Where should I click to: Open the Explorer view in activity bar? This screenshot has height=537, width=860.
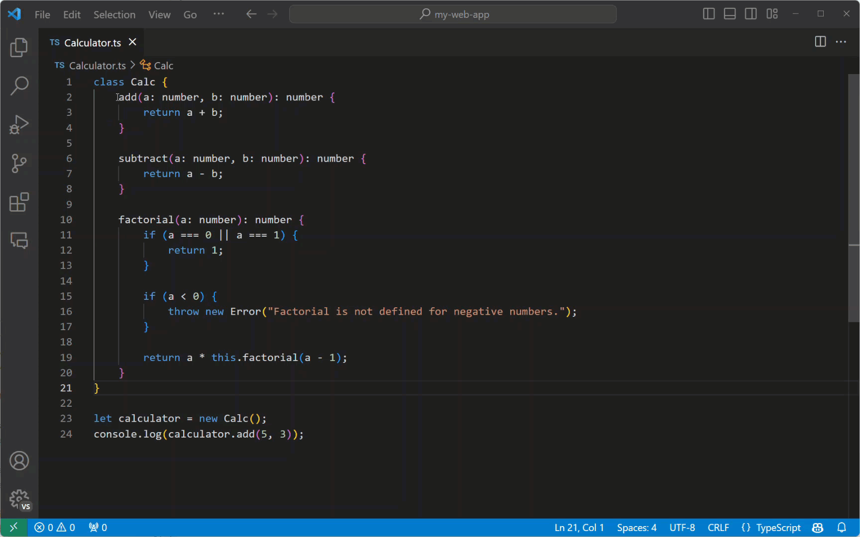(x=19, y=48)
